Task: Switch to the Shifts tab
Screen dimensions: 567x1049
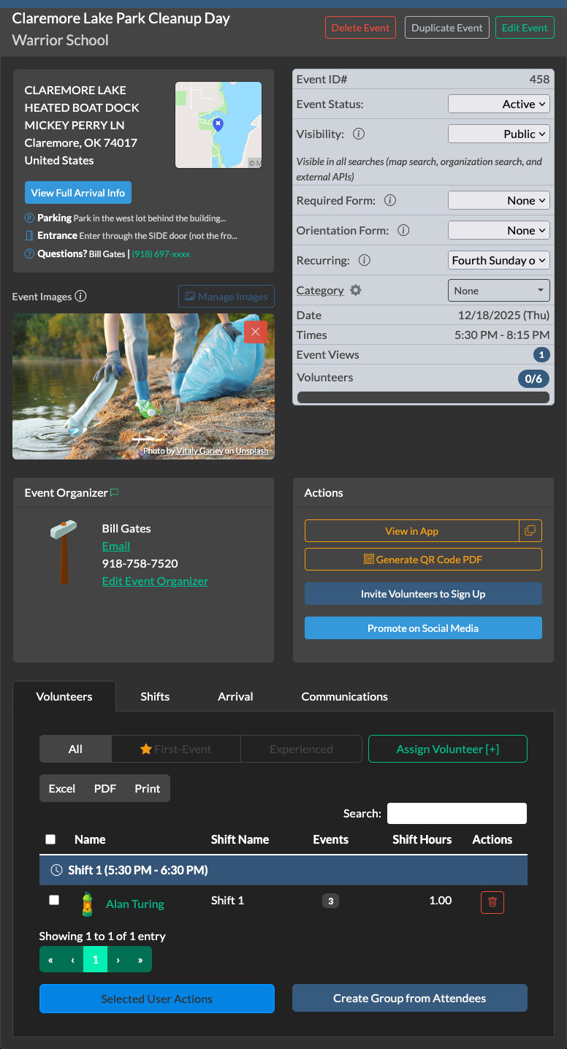Action: click(155, 696)
